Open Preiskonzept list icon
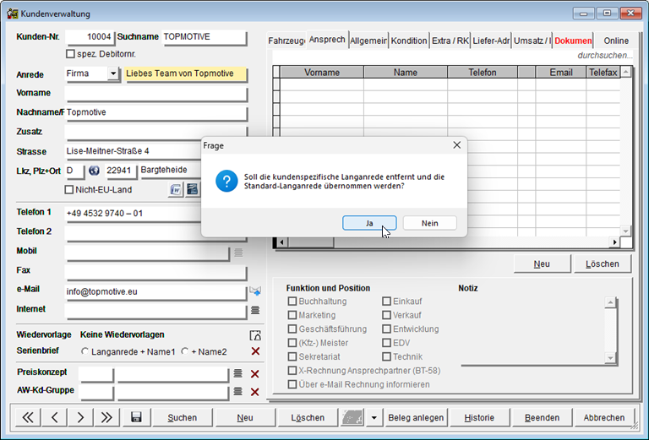This screenshot has height=440, width=649. pos(237,373)
